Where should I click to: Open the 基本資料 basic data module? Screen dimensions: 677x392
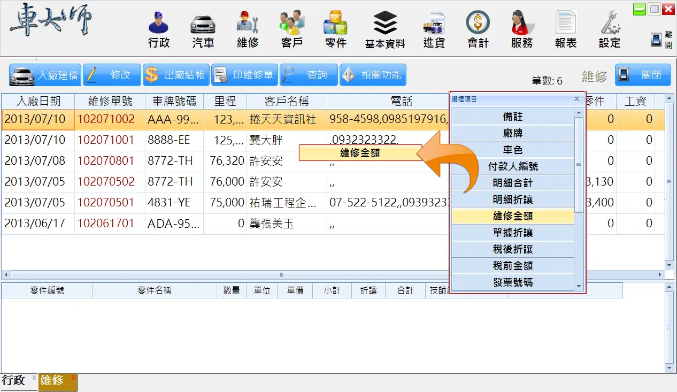pyautogui.click(x=385, y=30)
